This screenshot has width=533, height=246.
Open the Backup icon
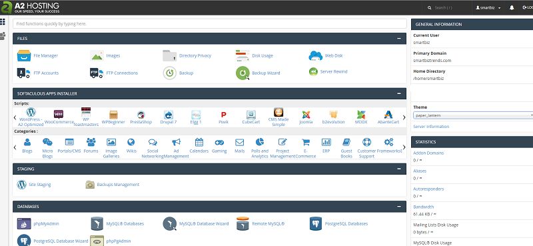pos(169,73)
